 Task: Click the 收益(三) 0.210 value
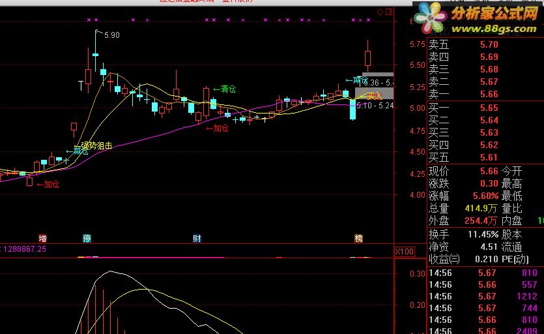[x=487, y=259]
